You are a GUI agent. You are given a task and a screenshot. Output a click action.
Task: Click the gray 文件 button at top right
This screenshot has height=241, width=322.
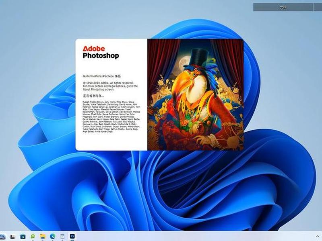(283, 8)
